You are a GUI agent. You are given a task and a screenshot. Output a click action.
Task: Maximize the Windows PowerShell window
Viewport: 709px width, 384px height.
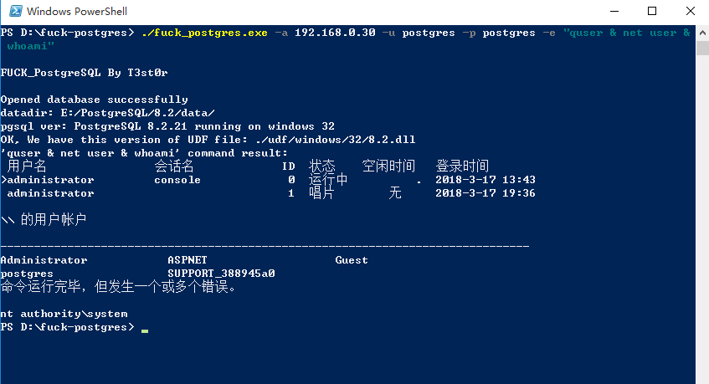point(652,12)
